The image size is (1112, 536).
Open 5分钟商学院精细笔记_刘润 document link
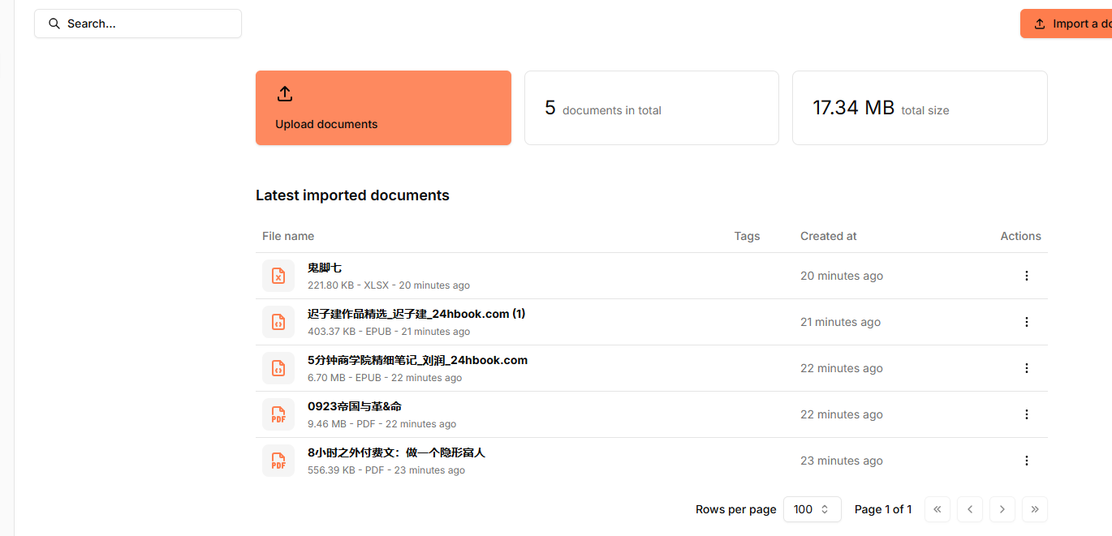417,360
